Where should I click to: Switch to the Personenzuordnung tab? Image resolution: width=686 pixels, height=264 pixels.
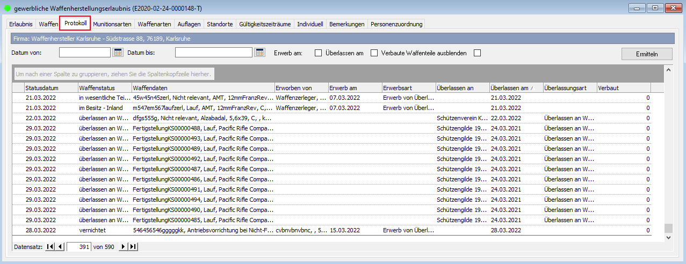(396, 24)
